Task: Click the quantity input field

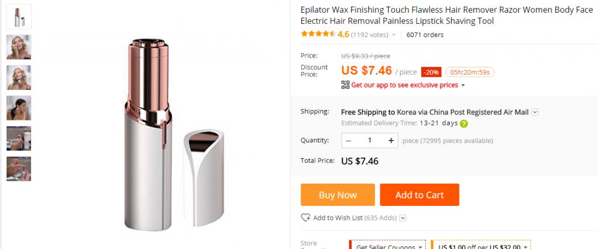Action: [370, 141]
